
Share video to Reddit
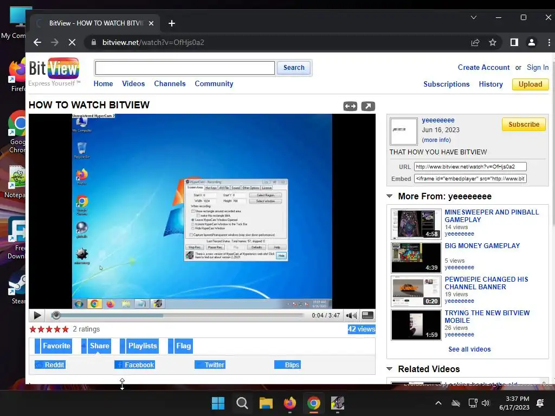[x=50, y=365]
